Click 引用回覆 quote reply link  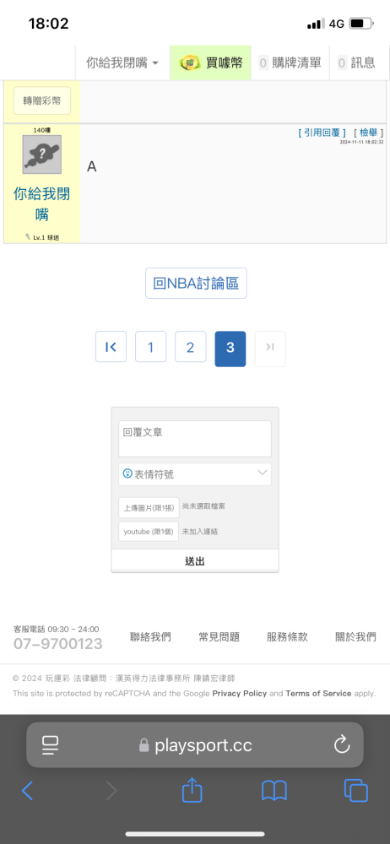point(322,133)
